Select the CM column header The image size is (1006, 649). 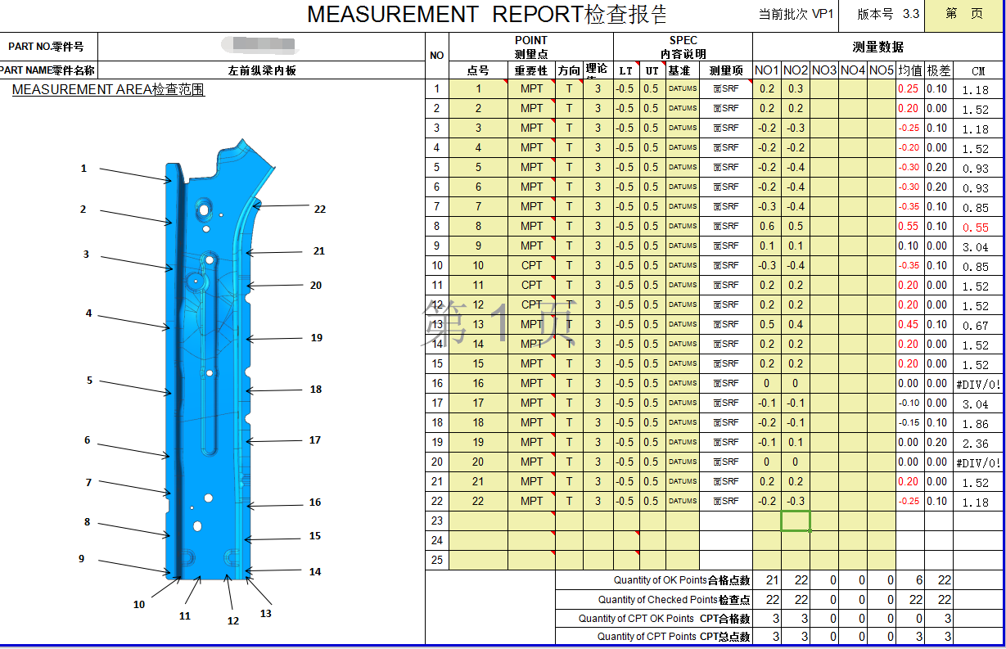click(978, 71)
